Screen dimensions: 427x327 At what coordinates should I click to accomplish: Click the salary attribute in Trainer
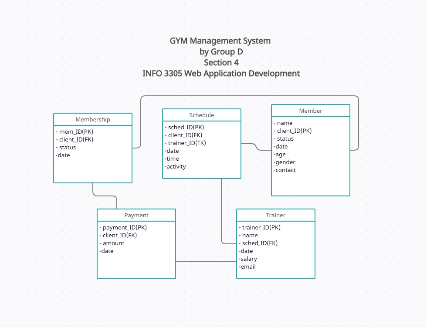click(x=248, y=259)
